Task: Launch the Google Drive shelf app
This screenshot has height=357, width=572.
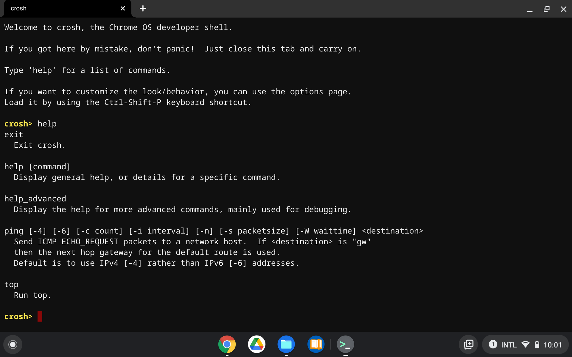Action: coord(257,344)
